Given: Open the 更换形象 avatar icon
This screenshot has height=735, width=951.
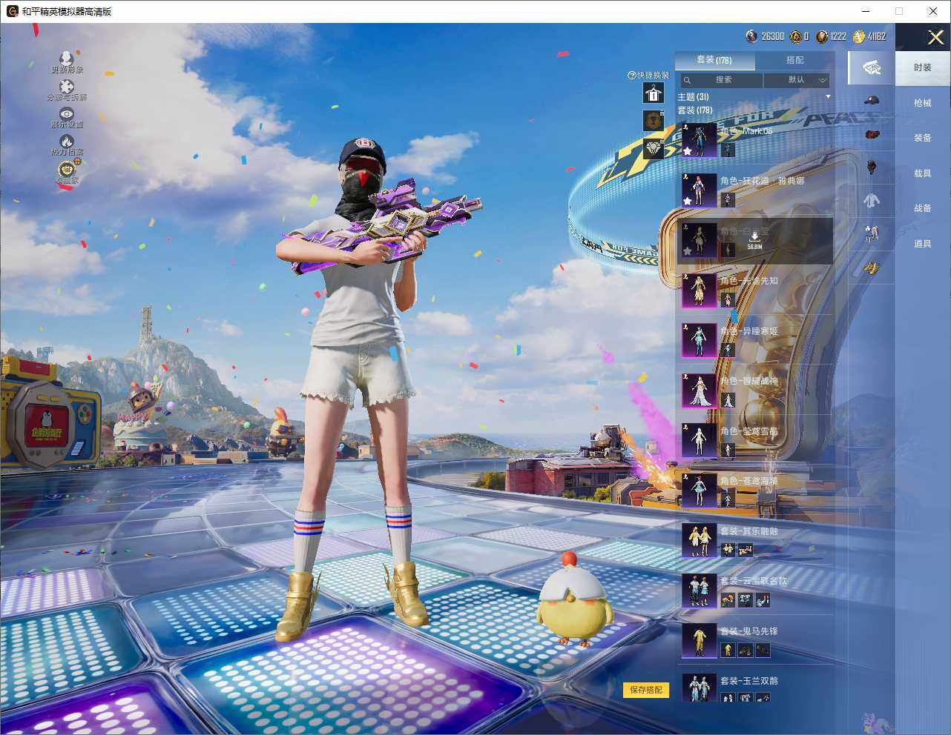Looking at the screenshot, I should point(66,59).
